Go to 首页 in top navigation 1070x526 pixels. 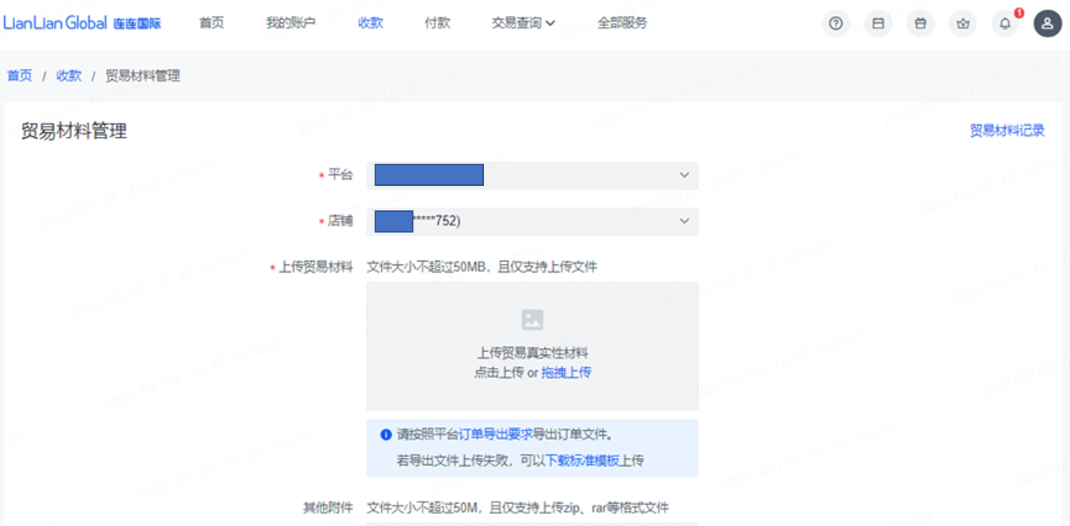click(x=211, y=23)
